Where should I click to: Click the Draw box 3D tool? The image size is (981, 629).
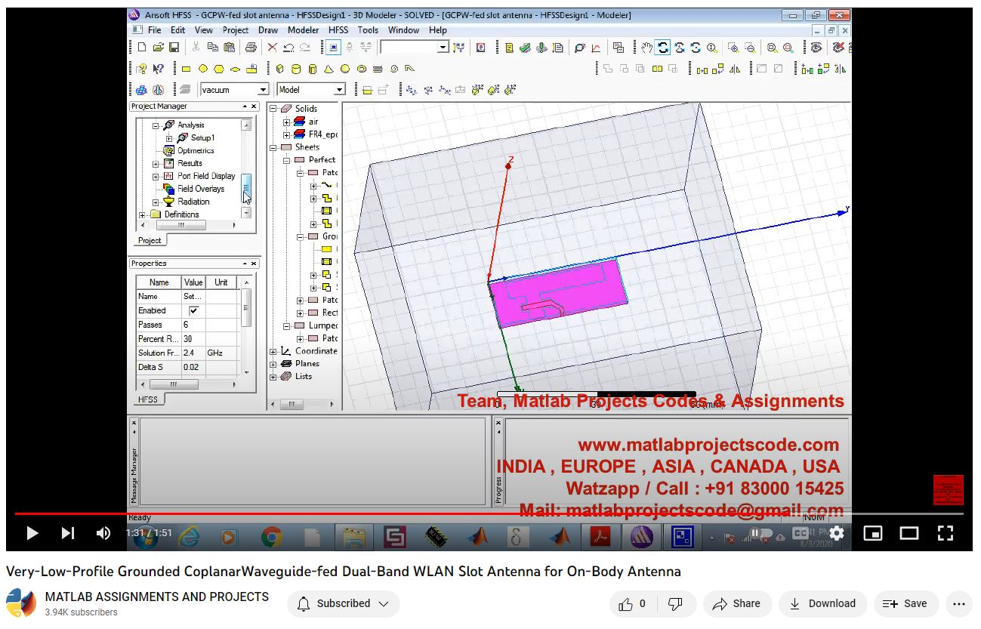279,69
